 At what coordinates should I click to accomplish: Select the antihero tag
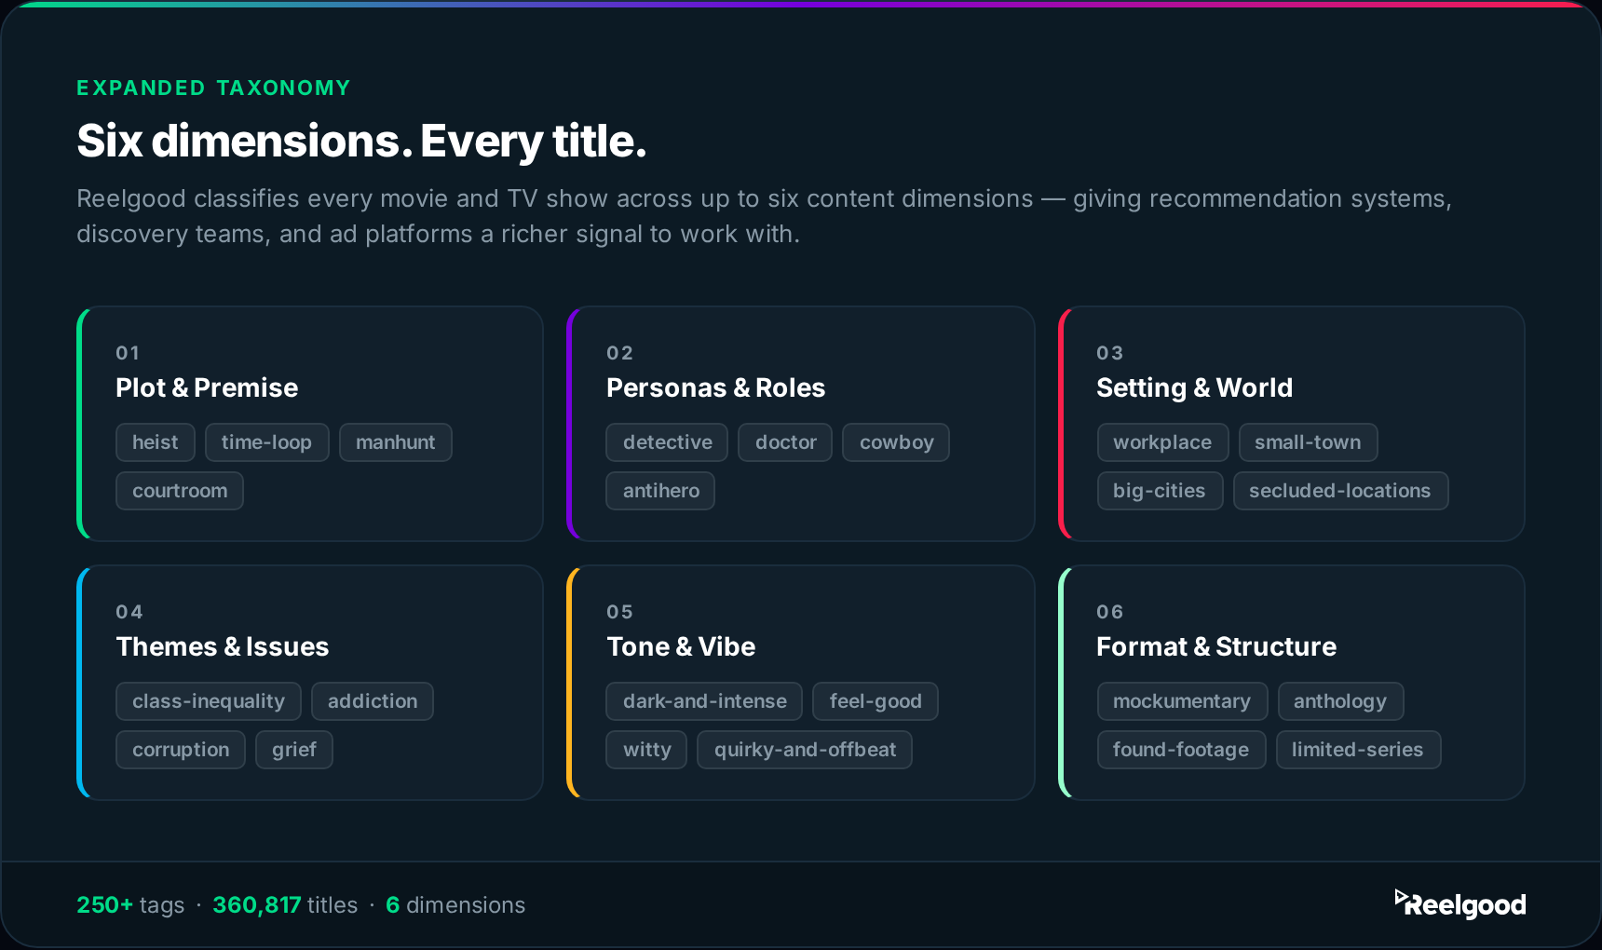tap(660, 491)
